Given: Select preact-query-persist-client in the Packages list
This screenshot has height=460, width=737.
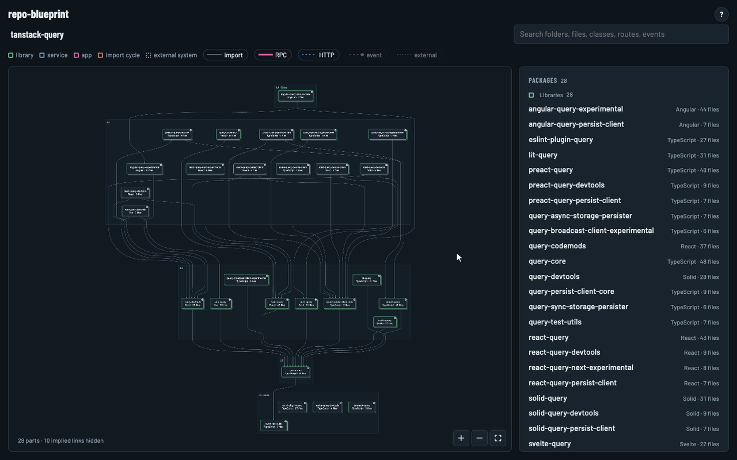Looking at the screenshot, I should [624, 200].
